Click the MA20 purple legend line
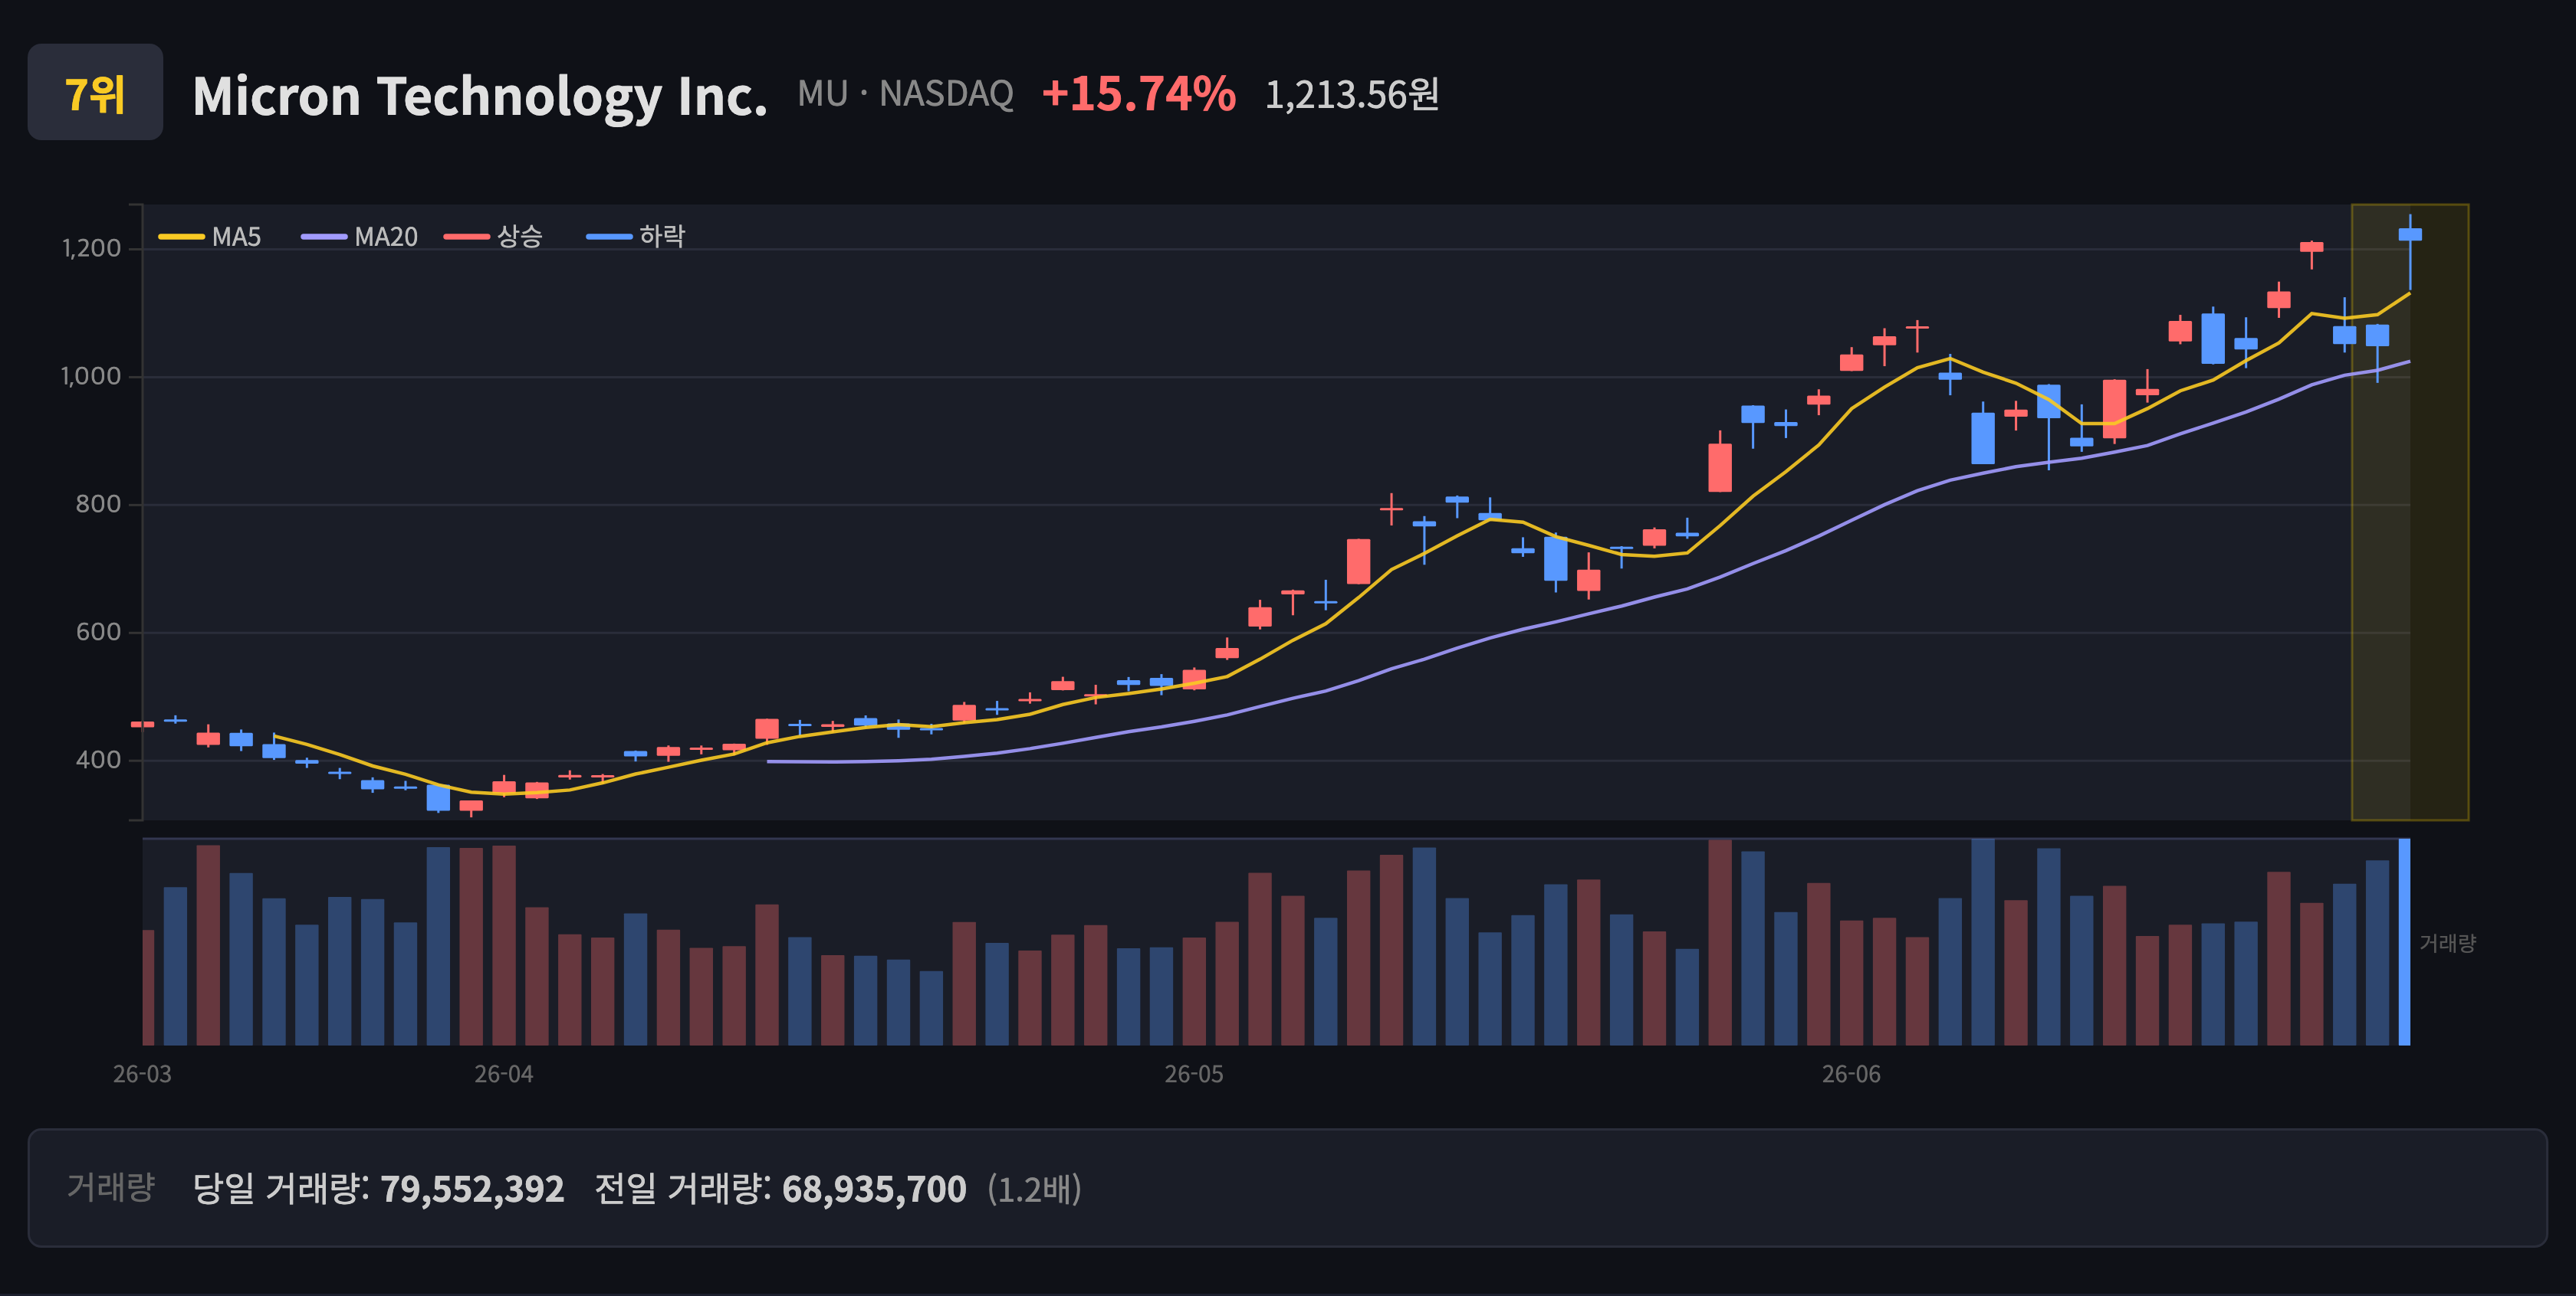Viewport: 2576px width, 1296px height. click(324, 237)
